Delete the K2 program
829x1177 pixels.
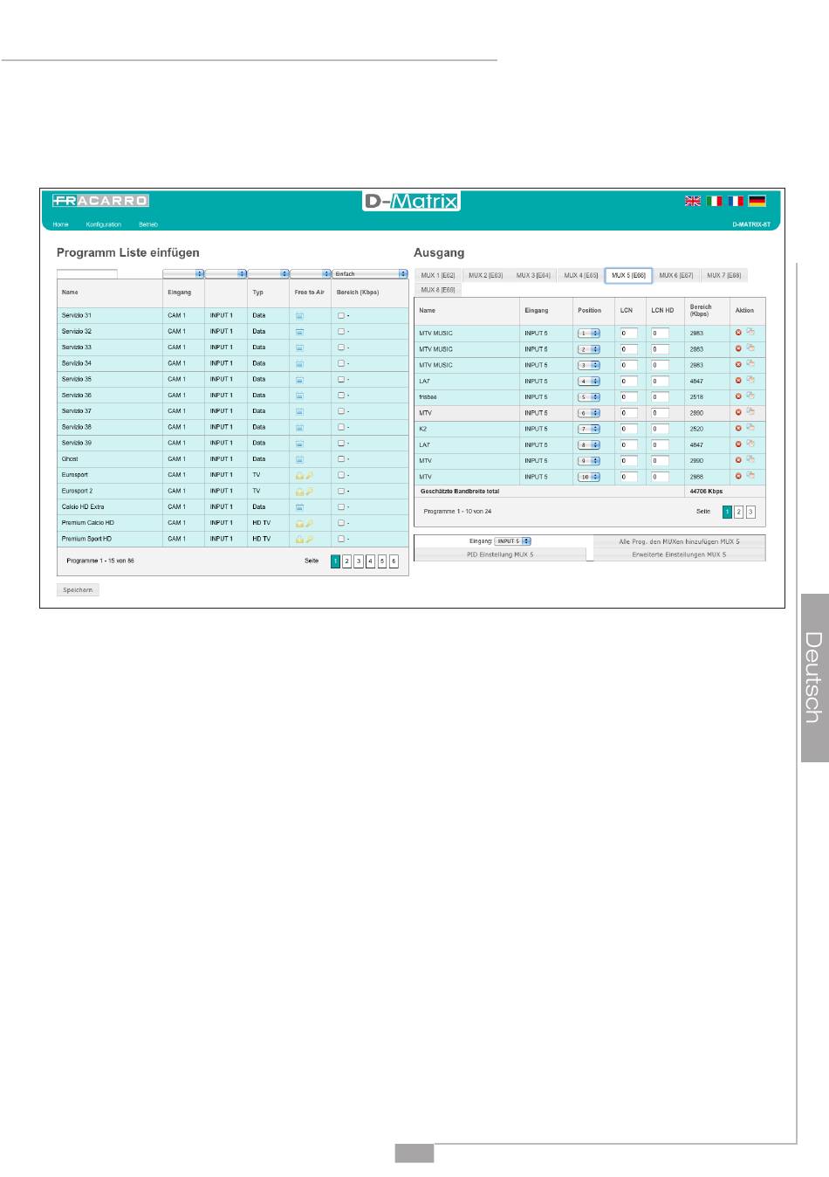click(738, 429)
